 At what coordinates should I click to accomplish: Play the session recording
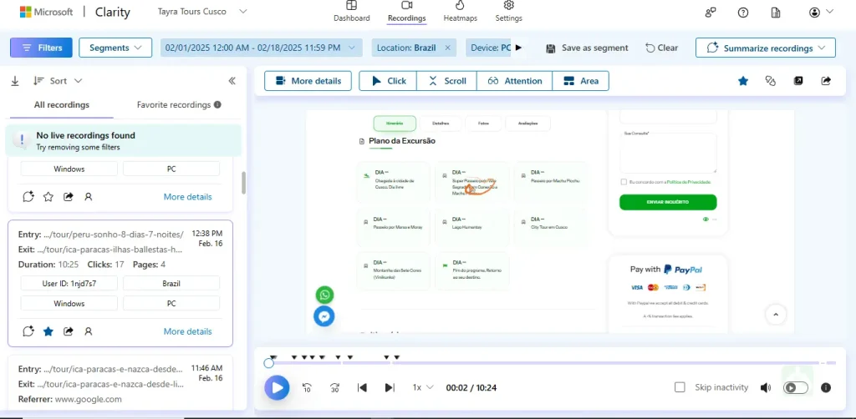[x=277, y=387]
